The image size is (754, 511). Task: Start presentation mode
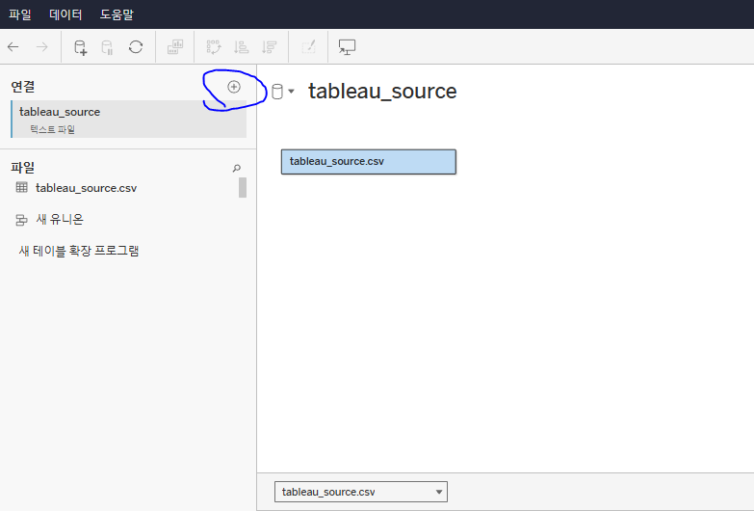347,47
